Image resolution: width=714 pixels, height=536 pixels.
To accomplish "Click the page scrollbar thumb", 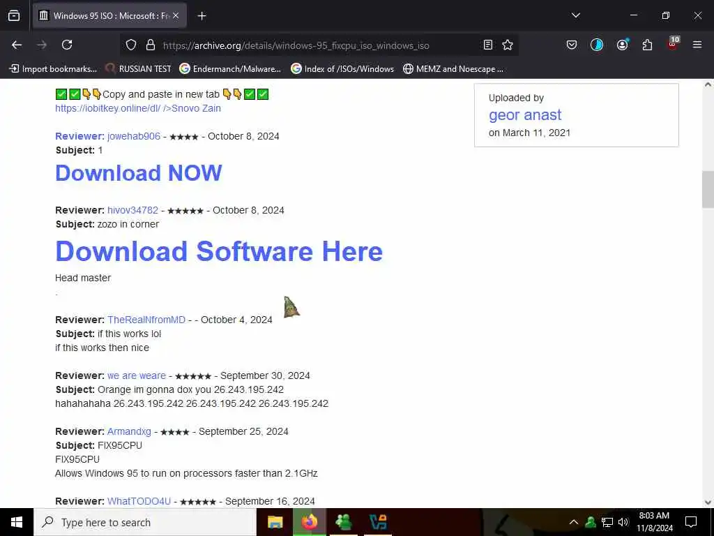I will pos(708,189).
